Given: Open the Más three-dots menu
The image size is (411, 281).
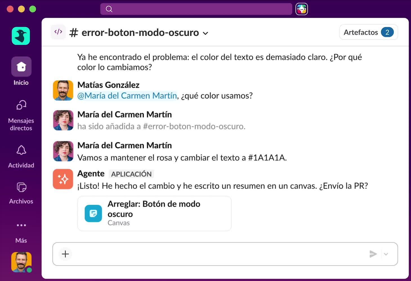Looking at the screenshot, I should 21,225.
